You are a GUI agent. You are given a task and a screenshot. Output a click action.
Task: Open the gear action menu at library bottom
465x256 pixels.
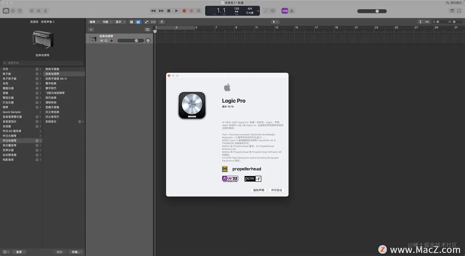pos(6,252)
